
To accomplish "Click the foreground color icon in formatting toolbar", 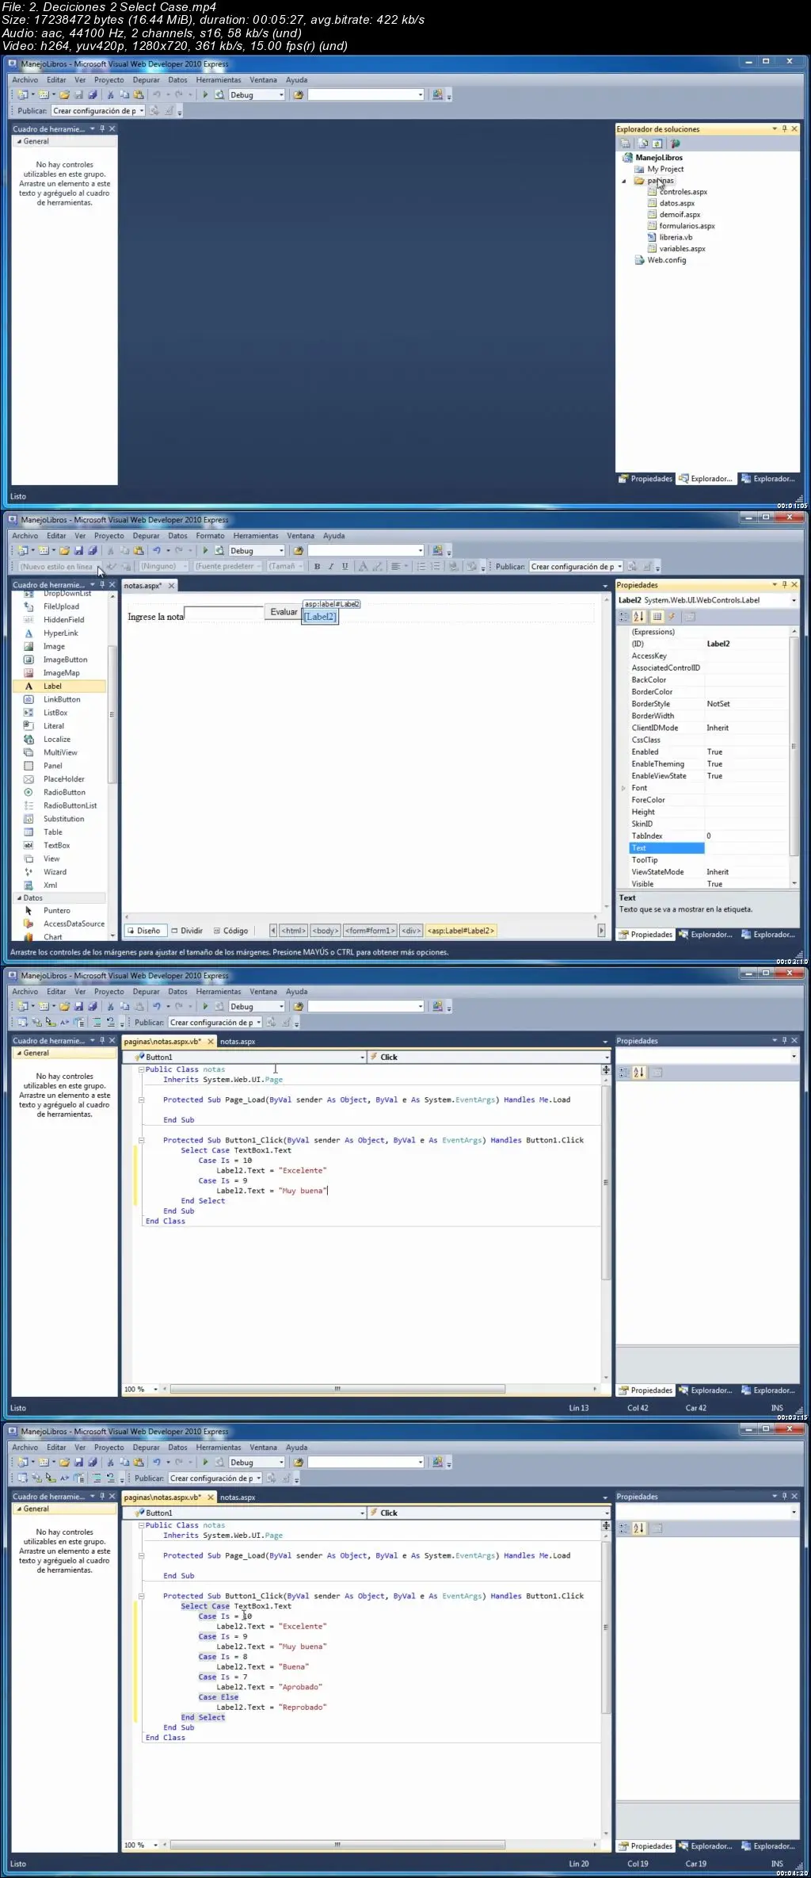I will (363, 566).
